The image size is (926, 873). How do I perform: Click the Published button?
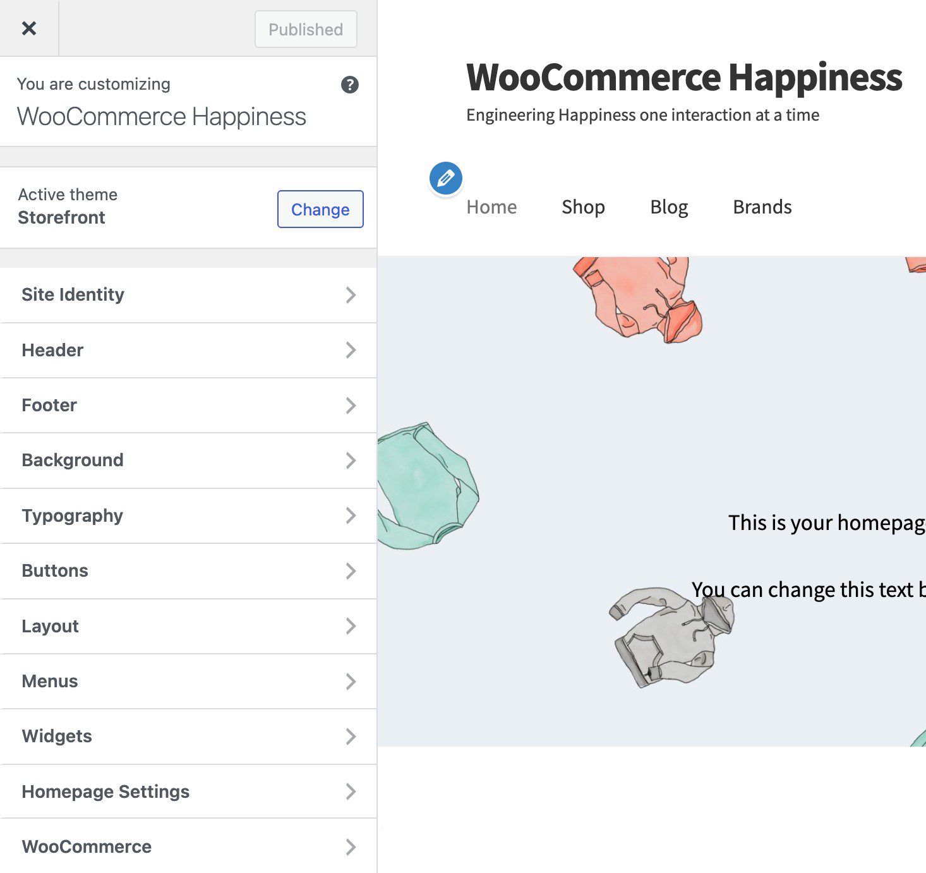point(305,29)
